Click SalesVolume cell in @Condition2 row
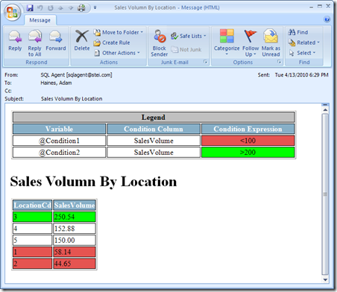Image resolution: width=337 pixels, height=292 pixels. pyautogui.click(x=154, y=152)
